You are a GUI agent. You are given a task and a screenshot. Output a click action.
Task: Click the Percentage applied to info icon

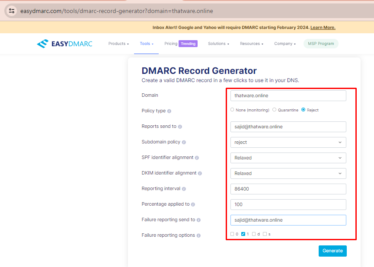click(x=193, y=204)
